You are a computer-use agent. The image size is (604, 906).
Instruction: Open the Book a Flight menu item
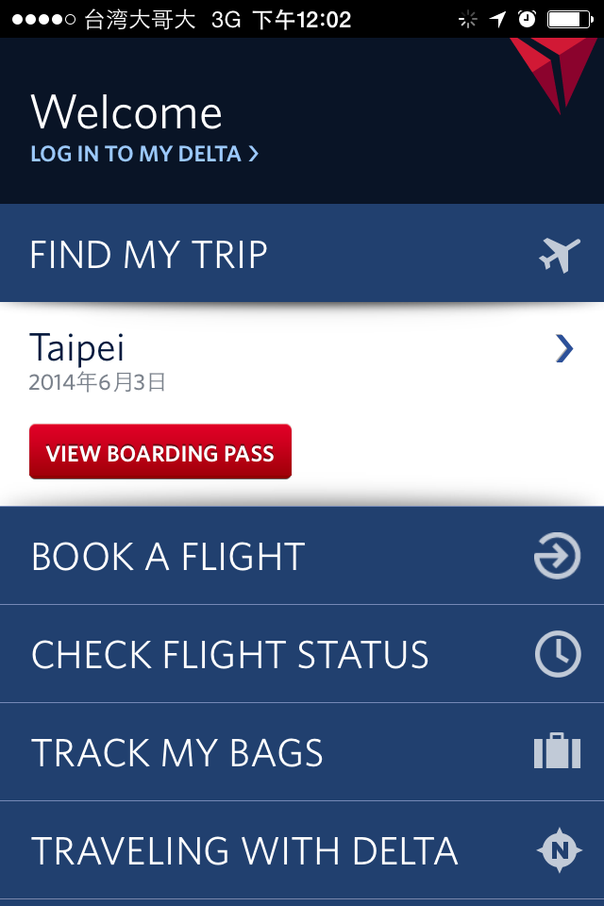tap(302, 556)
